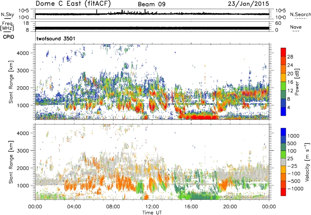
Task: Click the '-1000' velocity scale value
Action: 295,189
